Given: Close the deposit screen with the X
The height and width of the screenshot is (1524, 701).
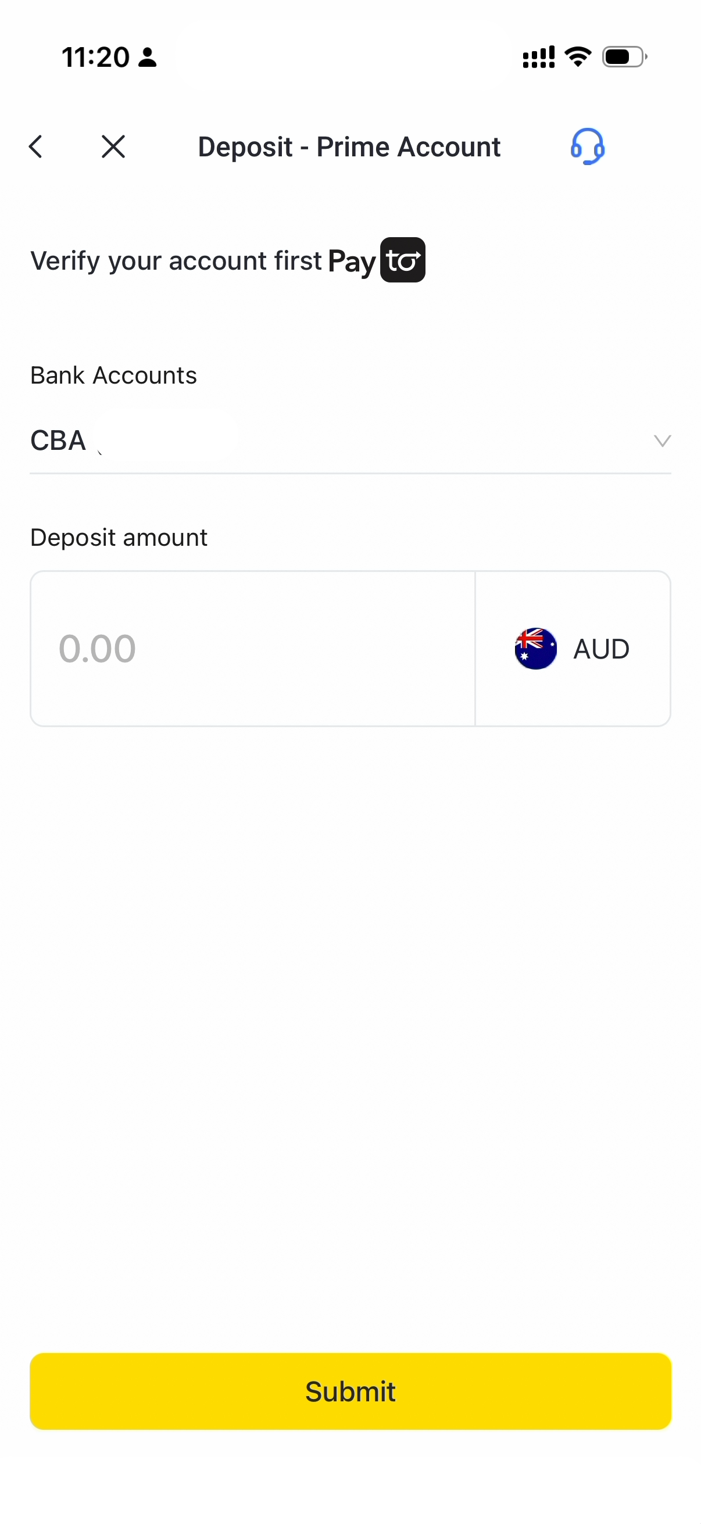Looking at the screenshot, I should point(113,146).
